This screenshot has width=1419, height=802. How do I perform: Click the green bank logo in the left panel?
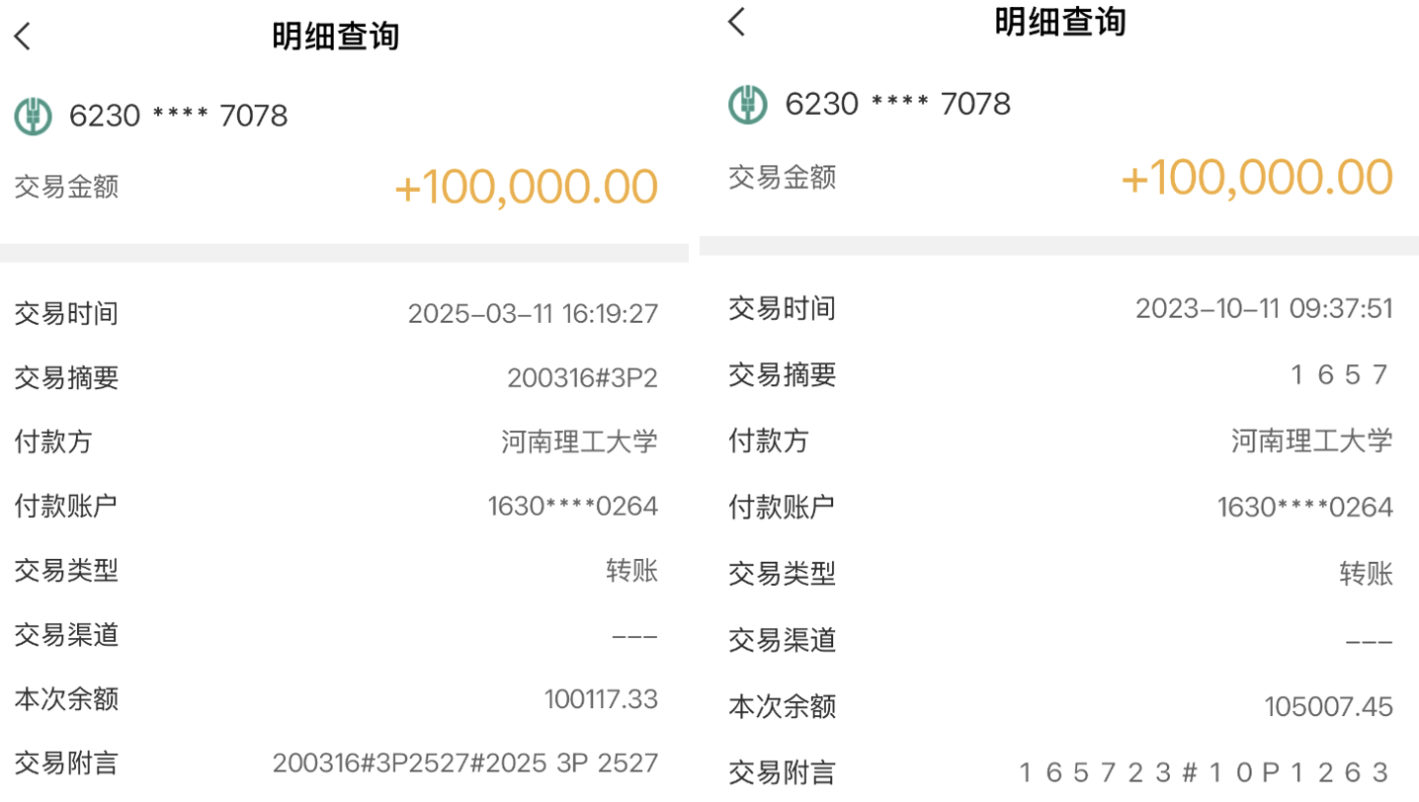click(33, 117)
